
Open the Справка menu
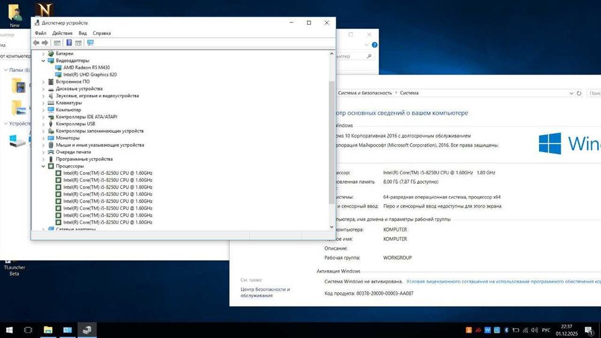[x=102, y=33]
